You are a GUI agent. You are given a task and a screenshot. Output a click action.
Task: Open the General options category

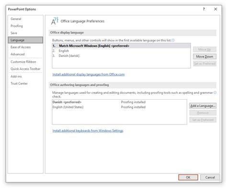click(x=16, y=19)
